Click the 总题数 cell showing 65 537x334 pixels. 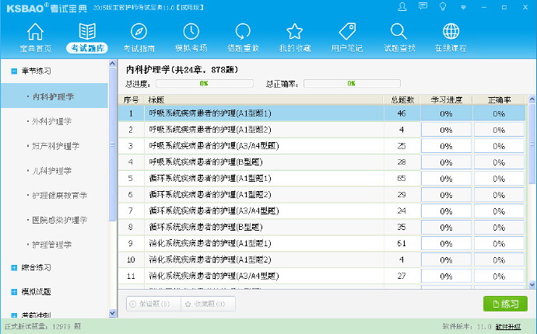click(402, 179)
